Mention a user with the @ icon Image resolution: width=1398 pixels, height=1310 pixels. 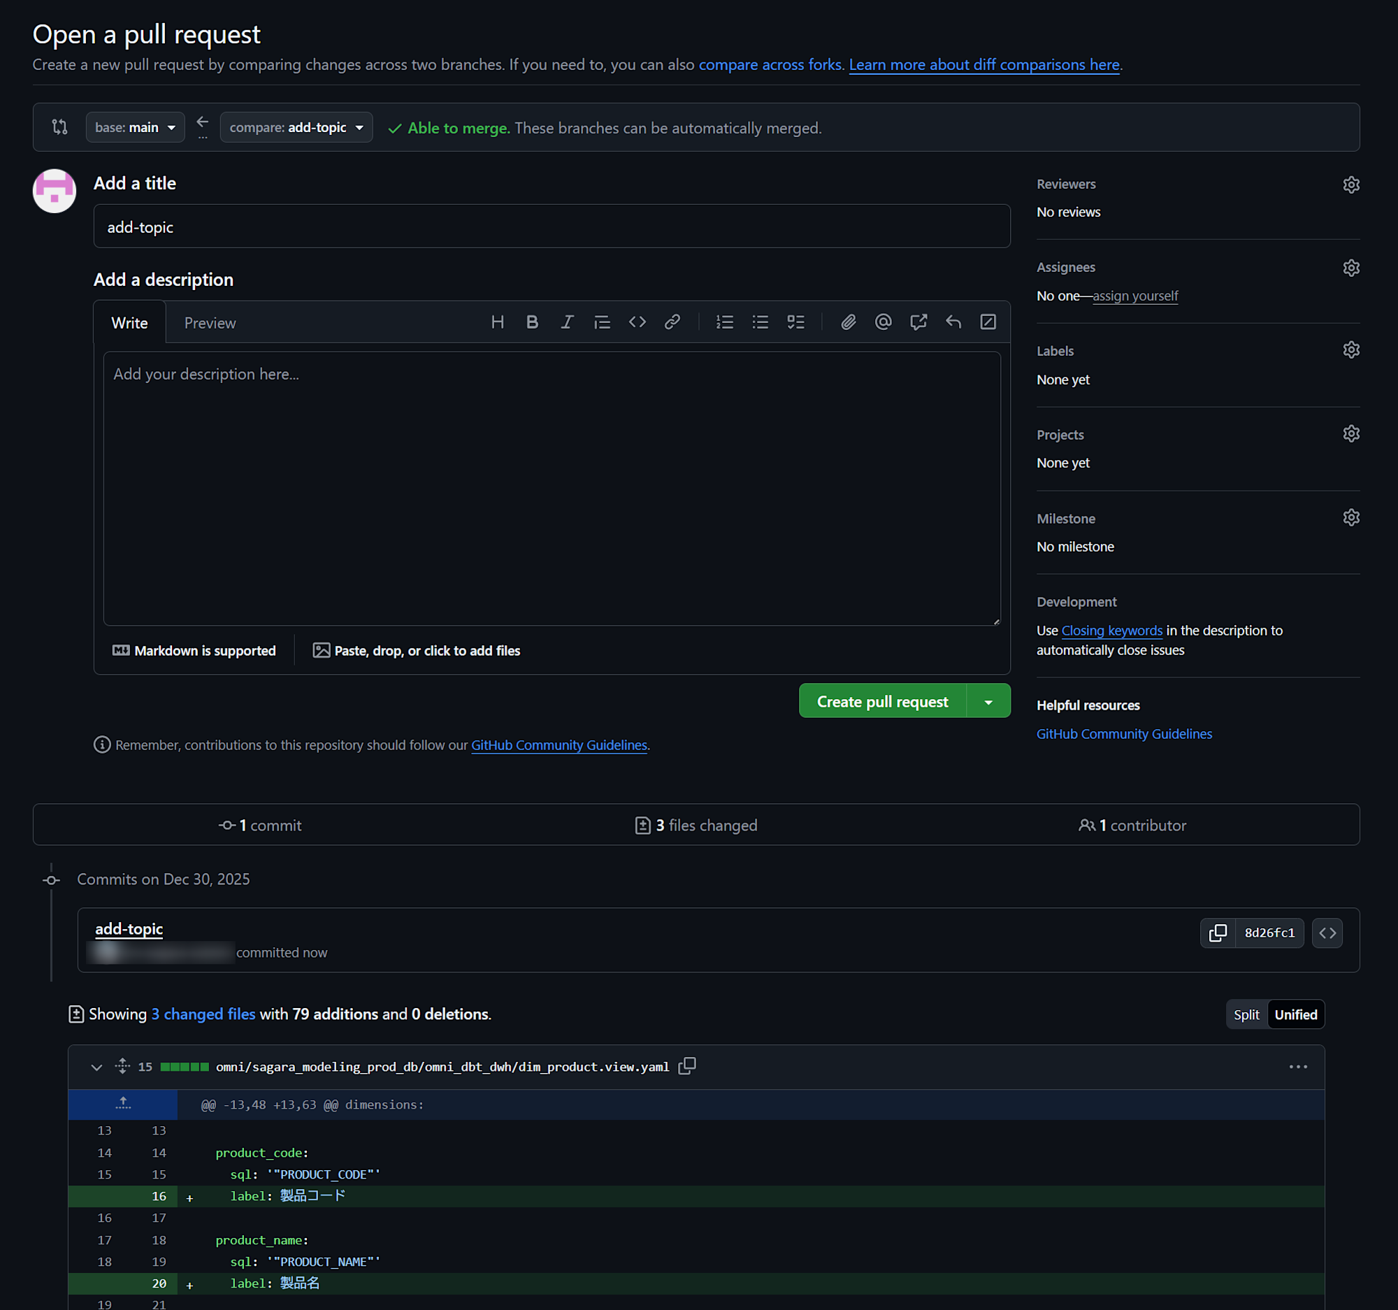click(x=884, y=322)
